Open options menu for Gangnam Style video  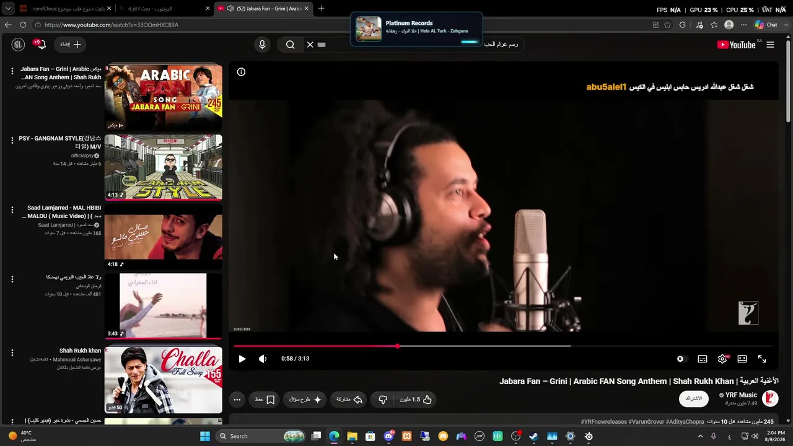click(x=12, y=141)
